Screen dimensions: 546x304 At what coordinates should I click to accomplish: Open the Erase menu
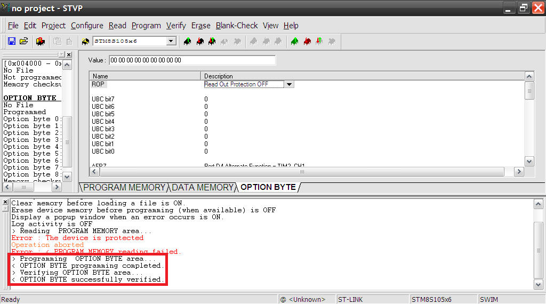point(201,26)
